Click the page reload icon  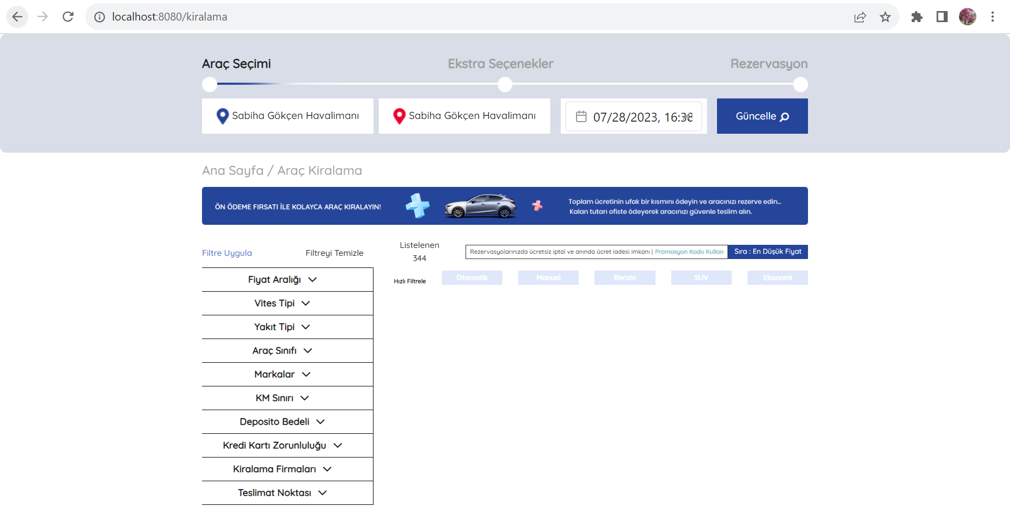click(68, 16)
